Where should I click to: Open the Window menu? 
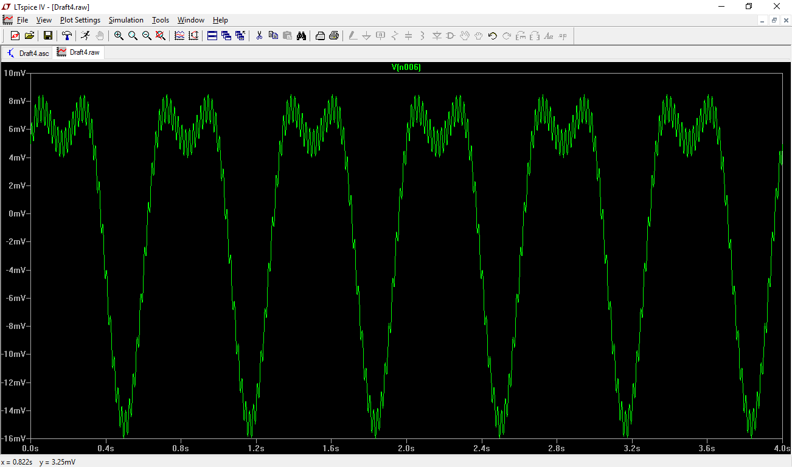pos(191,20)
